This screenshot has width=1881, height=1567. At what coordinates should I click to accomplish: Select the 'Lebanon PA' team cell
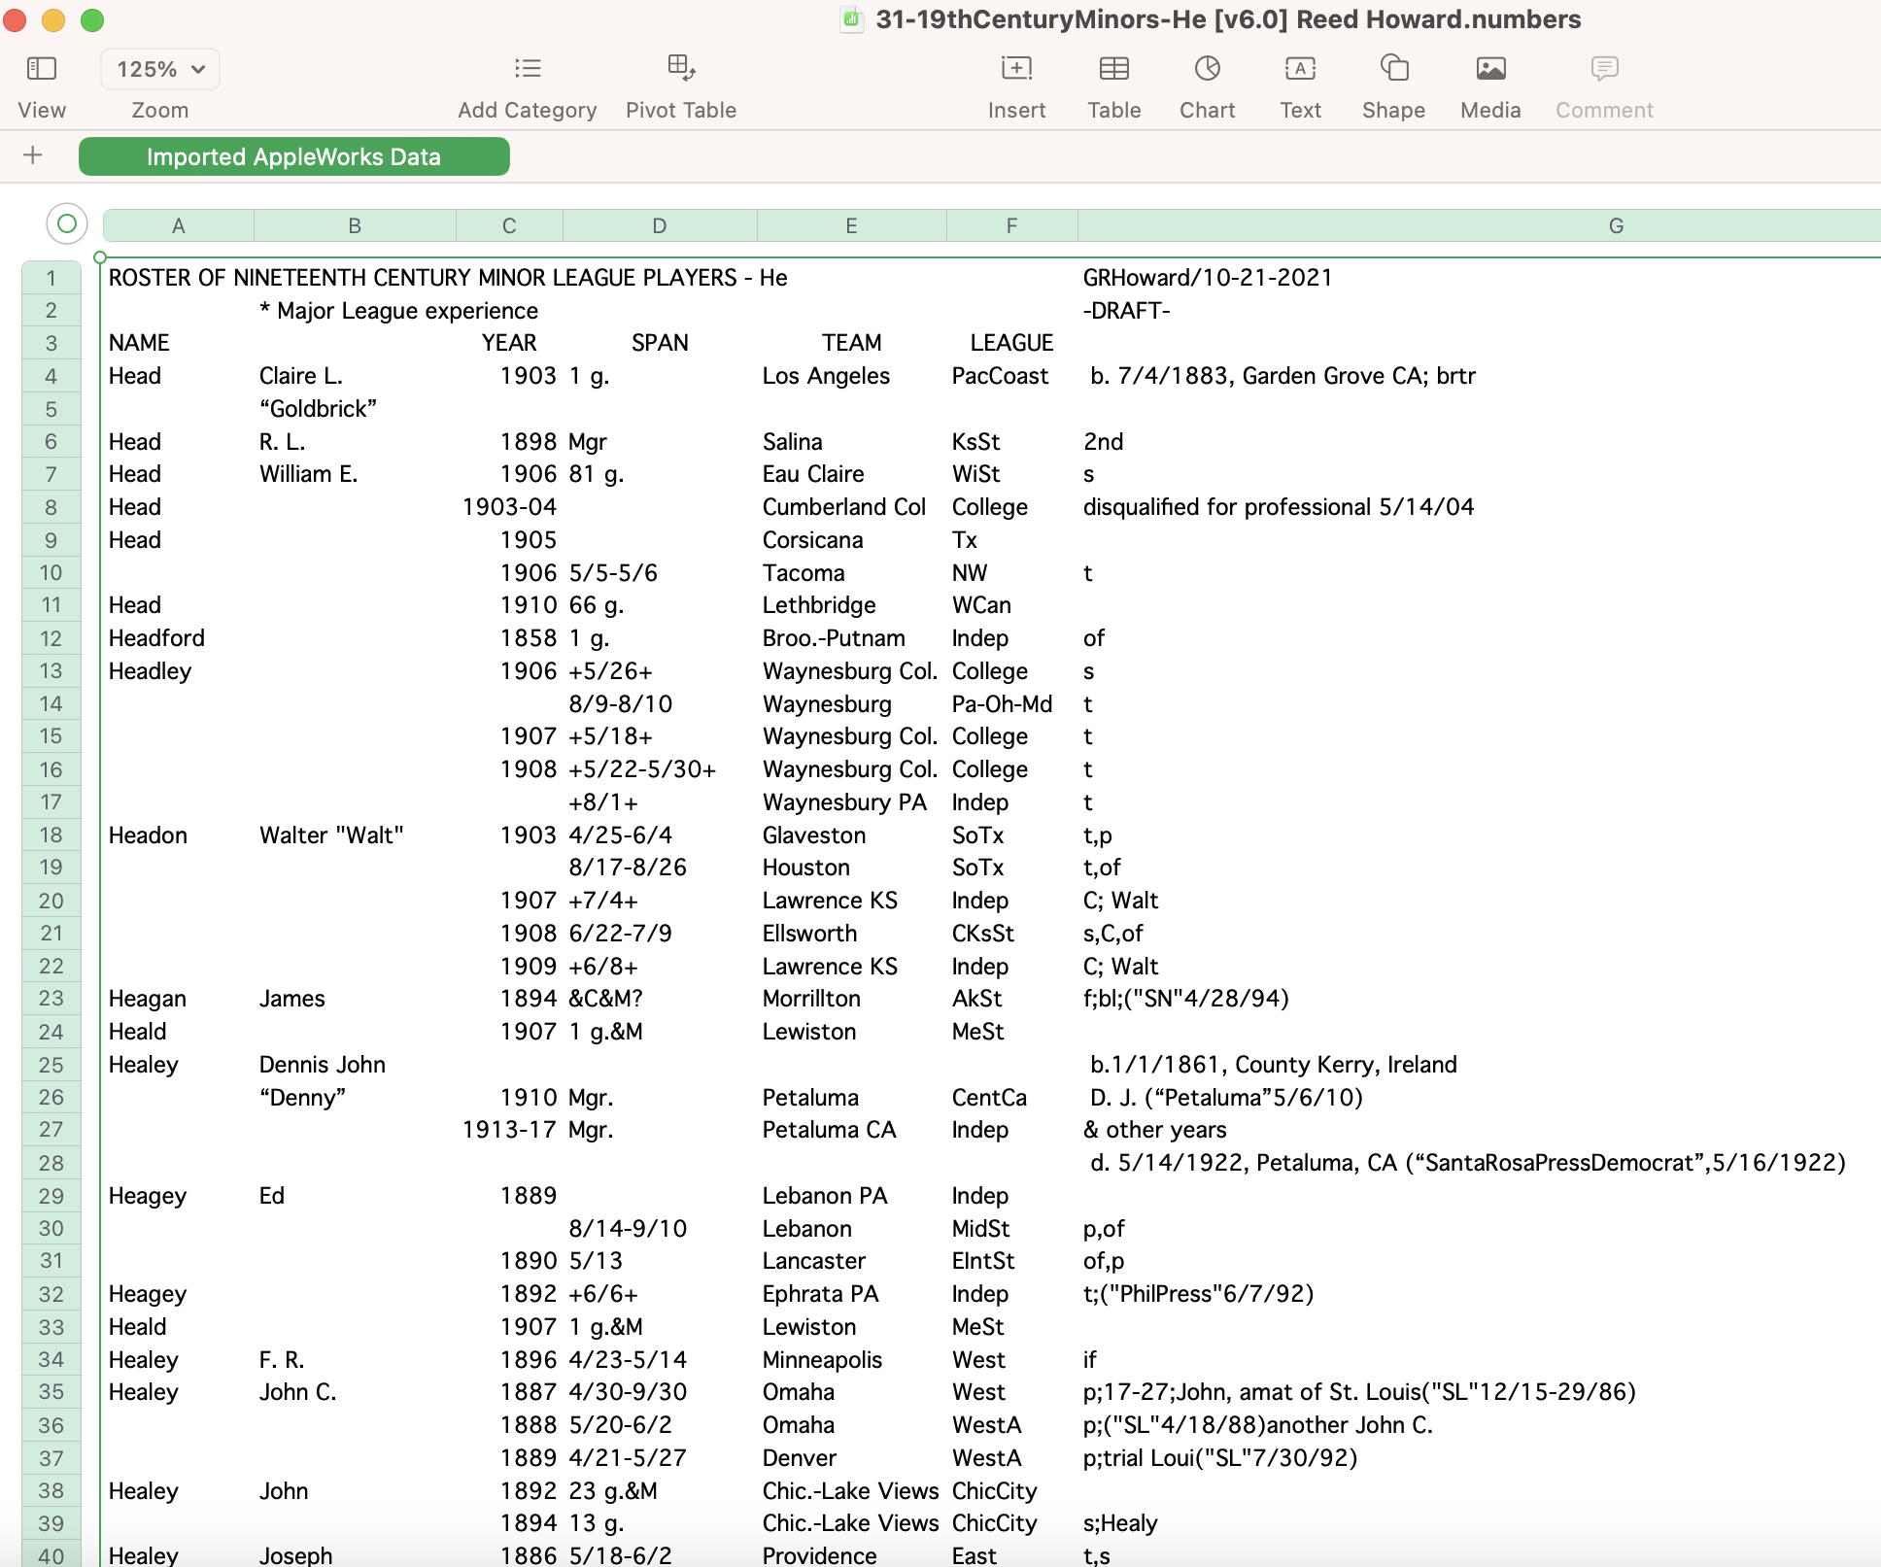click(x=825, y=1196)
